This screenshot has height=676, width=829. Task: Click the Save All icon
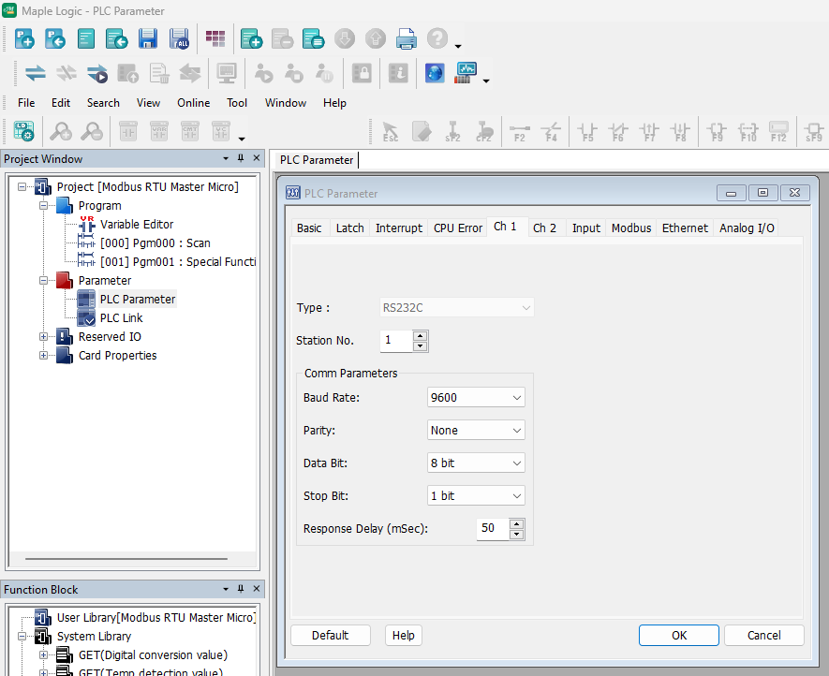pos(179,38)
